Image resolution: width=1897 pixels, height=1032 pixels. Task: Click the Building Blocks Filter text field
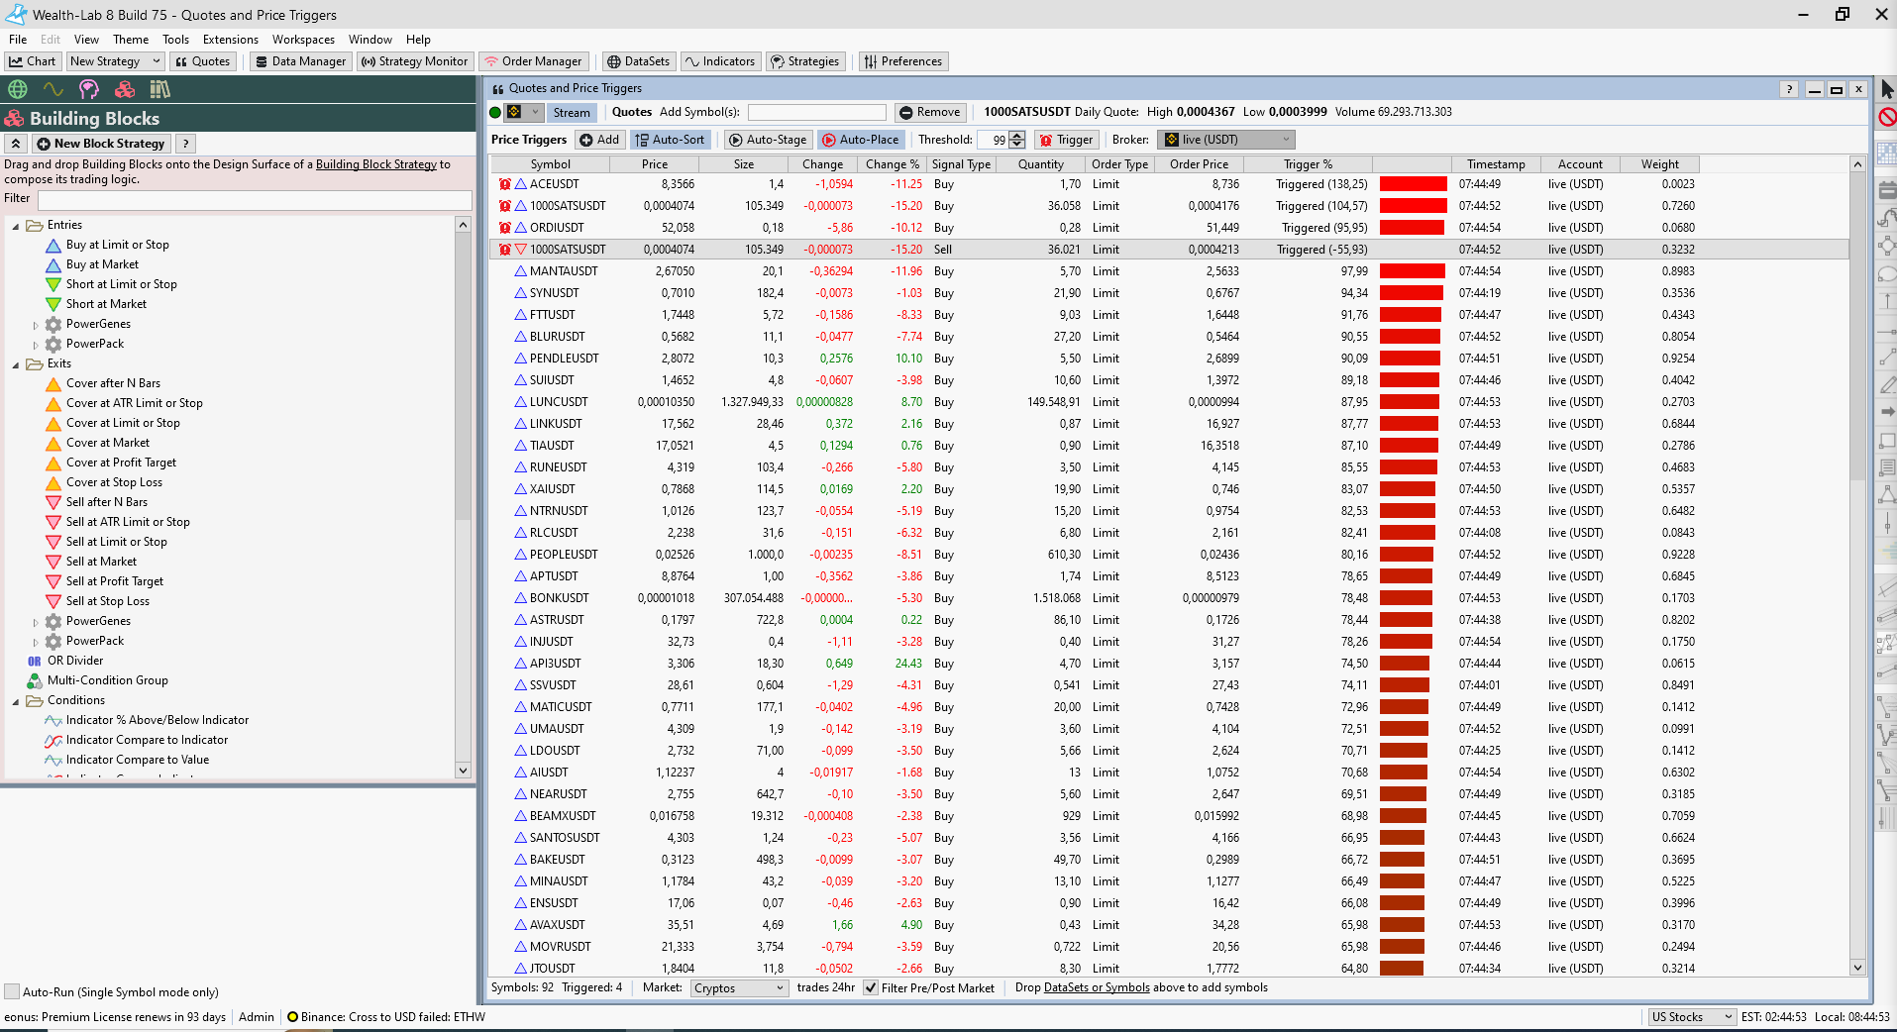[255, 199]
